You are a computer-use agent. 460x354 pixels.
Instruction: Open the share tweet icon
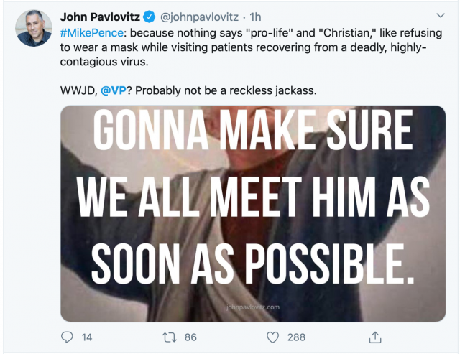pyautogui.click(x=374, y=337)
